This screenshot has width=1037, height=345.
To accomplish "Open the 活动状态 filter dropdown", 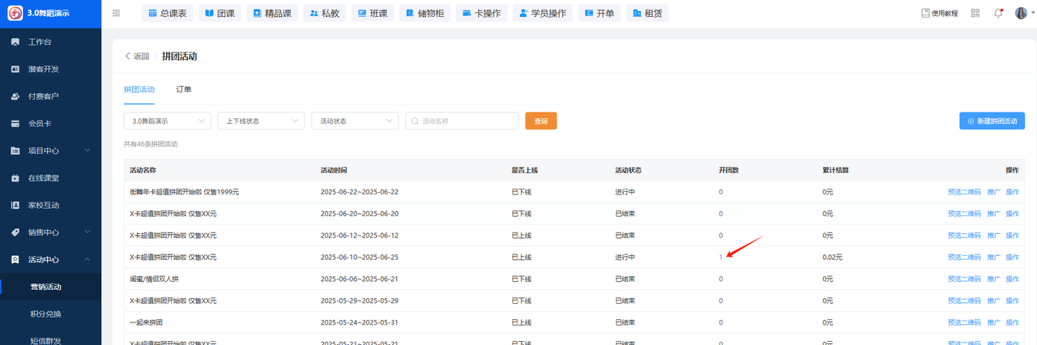I will tap(355, 121).
